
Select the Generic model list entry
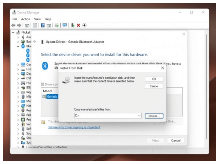pos(50,97)
